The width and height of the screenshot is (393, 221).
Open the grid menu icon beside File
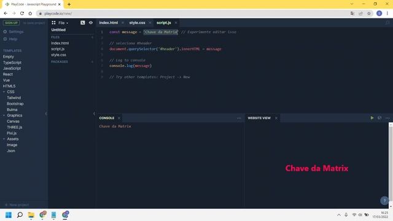(53, 23)
